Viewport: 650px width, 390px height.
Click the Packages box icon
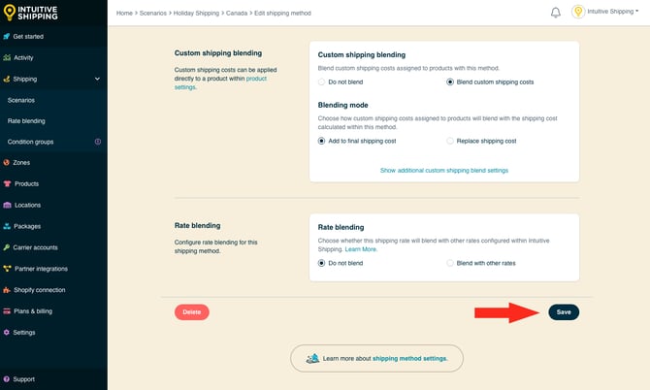click(7, 226)
